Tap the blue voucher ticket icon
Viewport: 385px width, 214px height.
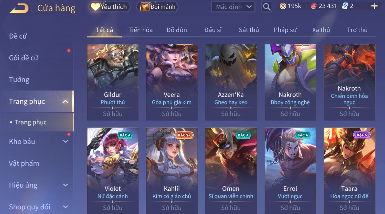345,6
